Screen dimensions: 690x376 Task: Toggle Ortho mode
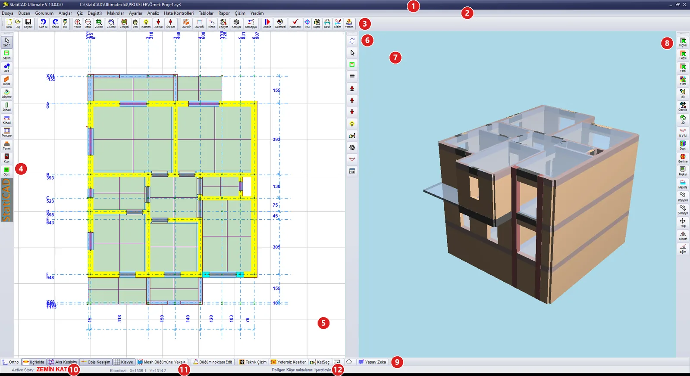(x=10, y=362)
